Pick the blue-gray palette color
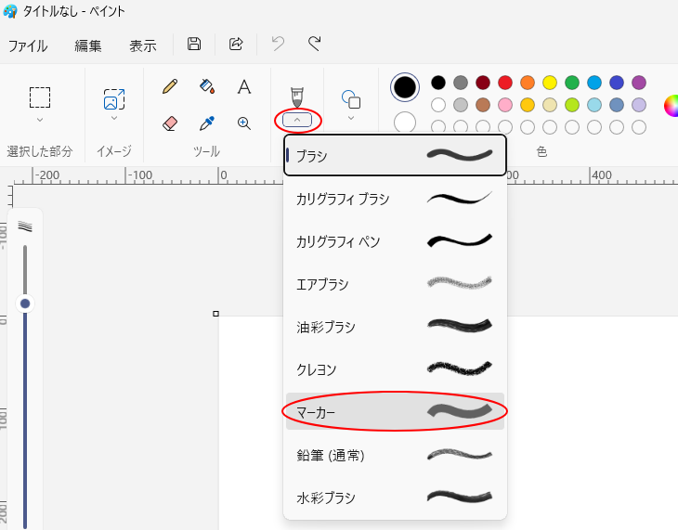 click(x=617, y=105)
